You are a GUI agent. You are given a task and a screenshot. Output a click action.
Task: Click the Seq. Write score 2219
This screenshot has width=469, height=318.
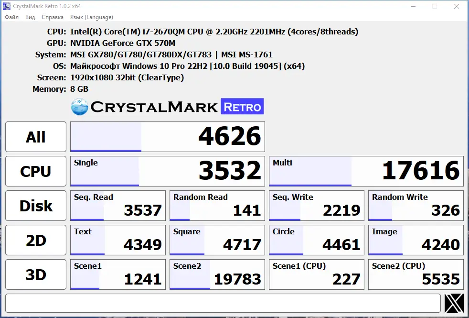click(317, 206)
